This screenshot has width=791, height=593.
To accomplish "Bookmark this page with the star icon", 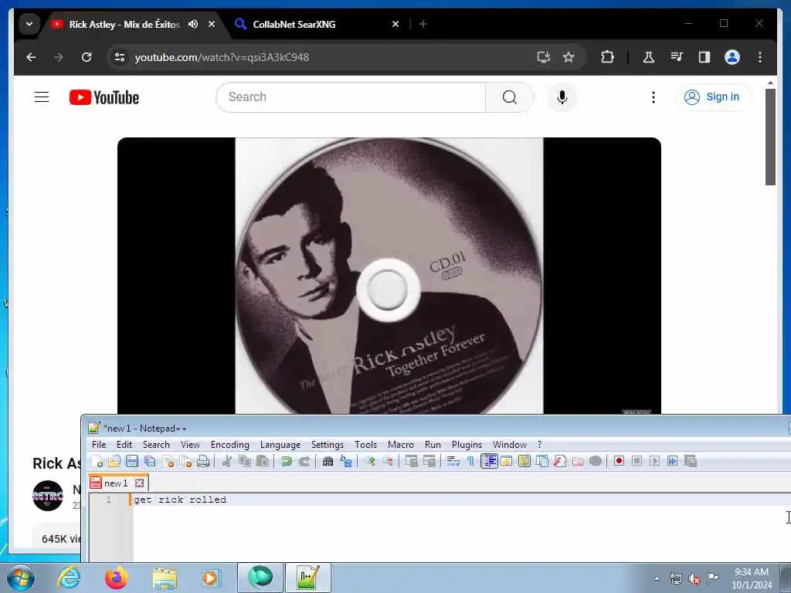I will point(569,57).
